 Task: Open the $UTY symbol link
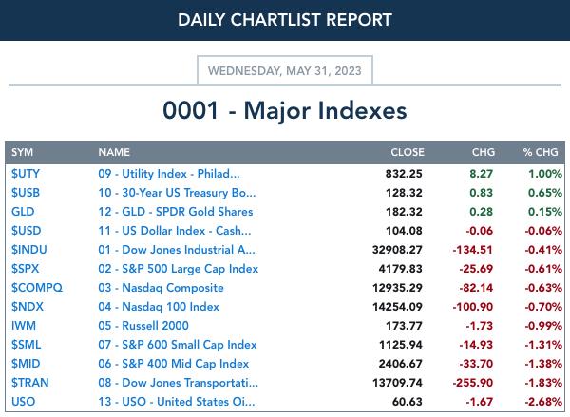(x=25, y=174)
